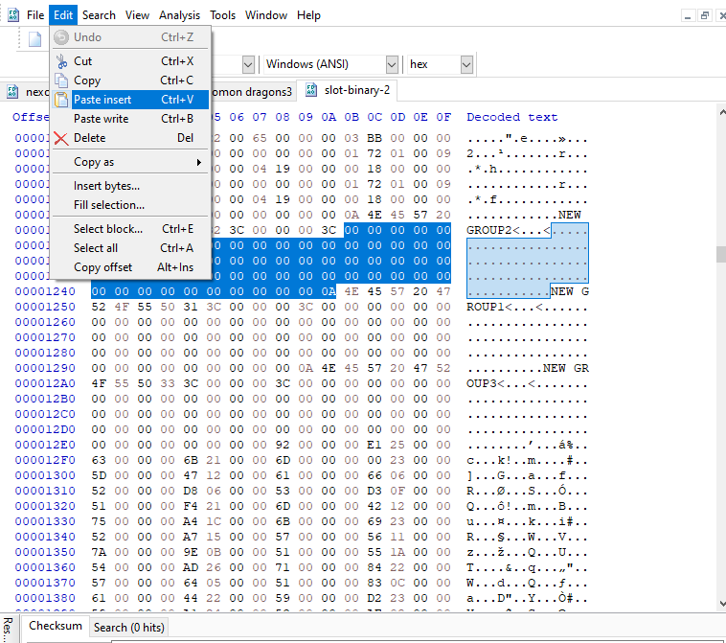
Task: Click the scroll up arrow of the hex view
Action: pos(722,112)
